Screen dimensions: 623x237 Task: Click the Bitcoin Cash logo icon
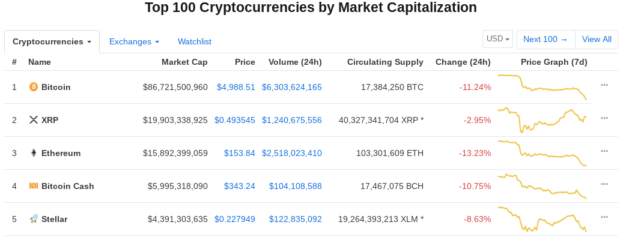point(34,186)
